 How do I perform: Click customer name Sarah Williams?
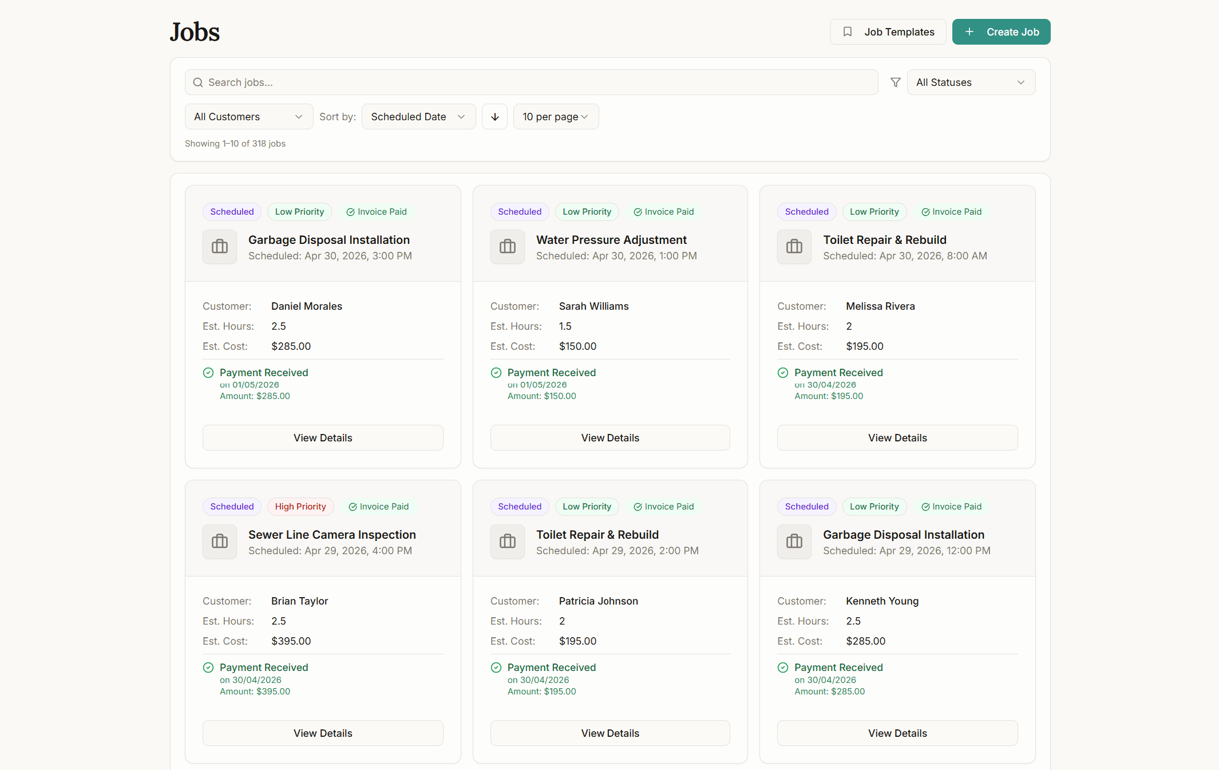[x=593, y=306]
